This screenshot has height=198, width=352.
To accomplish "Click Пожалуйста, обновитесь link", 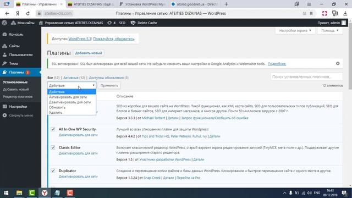I will click(114, 39).
